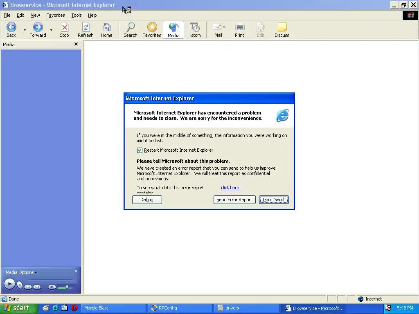Screen dimensions: 419x314
Task: Click the Internet Explorer logo in dialog
Action: [x=282, y=115]
